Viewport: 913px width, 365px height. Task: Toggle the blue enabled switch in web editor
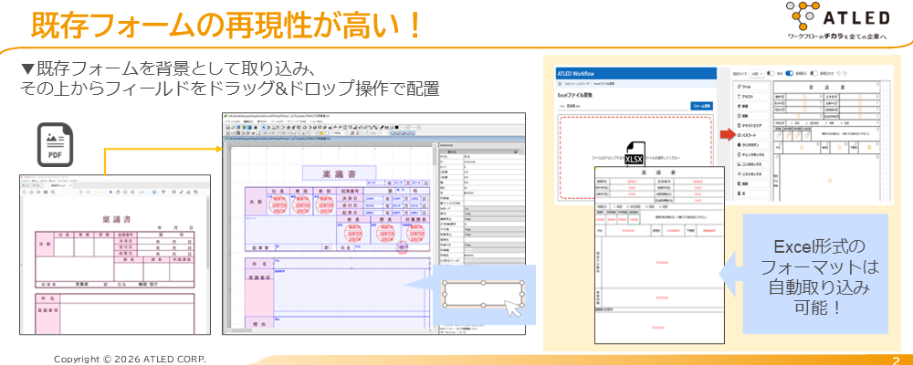click(x=790, y=73)
